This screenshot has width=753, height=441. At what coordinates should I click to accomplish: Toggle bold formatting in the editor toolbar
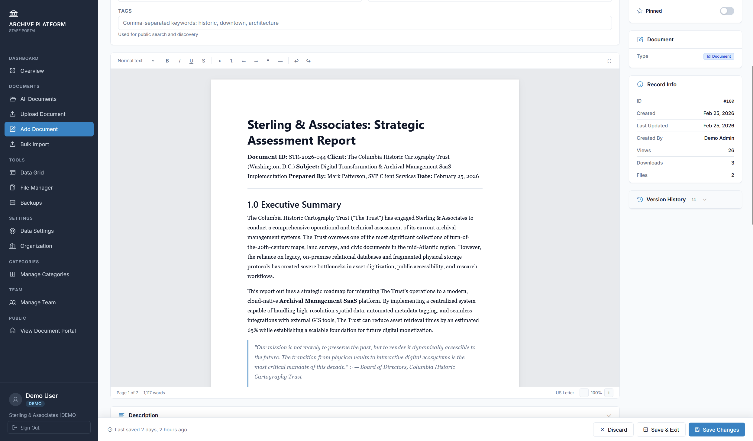coord(167,61)
